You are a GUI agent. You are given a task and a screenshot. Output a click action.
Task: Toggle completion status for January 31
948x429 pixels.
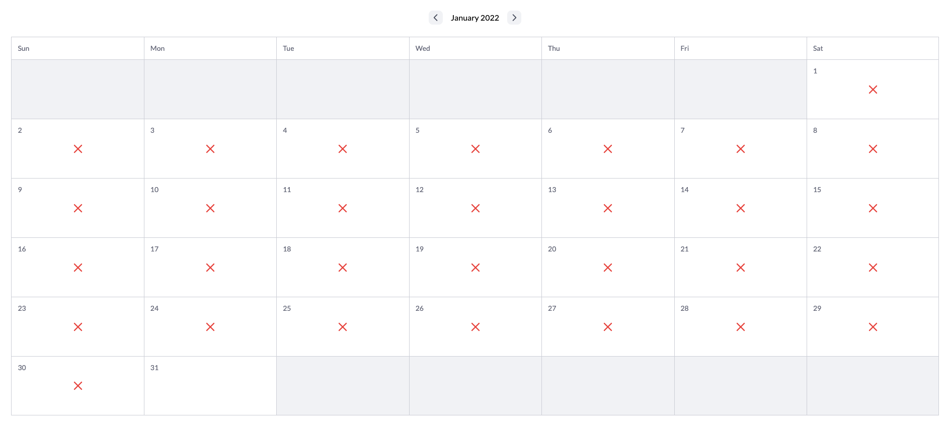(210, 386)
